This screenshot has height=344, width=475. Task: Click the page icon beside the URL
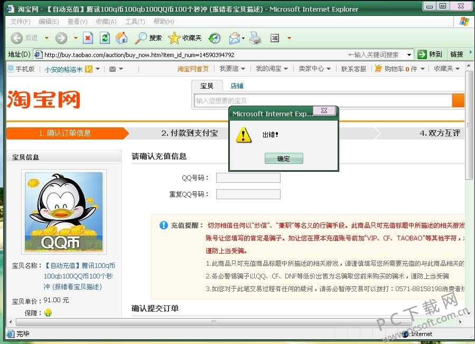(38, 54)
